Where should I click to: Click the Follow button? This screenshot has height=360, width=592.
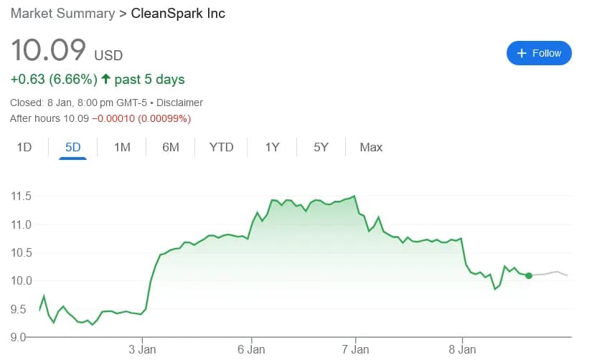pyautogui.click(x=539, y=53)
